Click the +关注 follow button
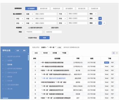This screenshot has width=119, height=100. 59,48
